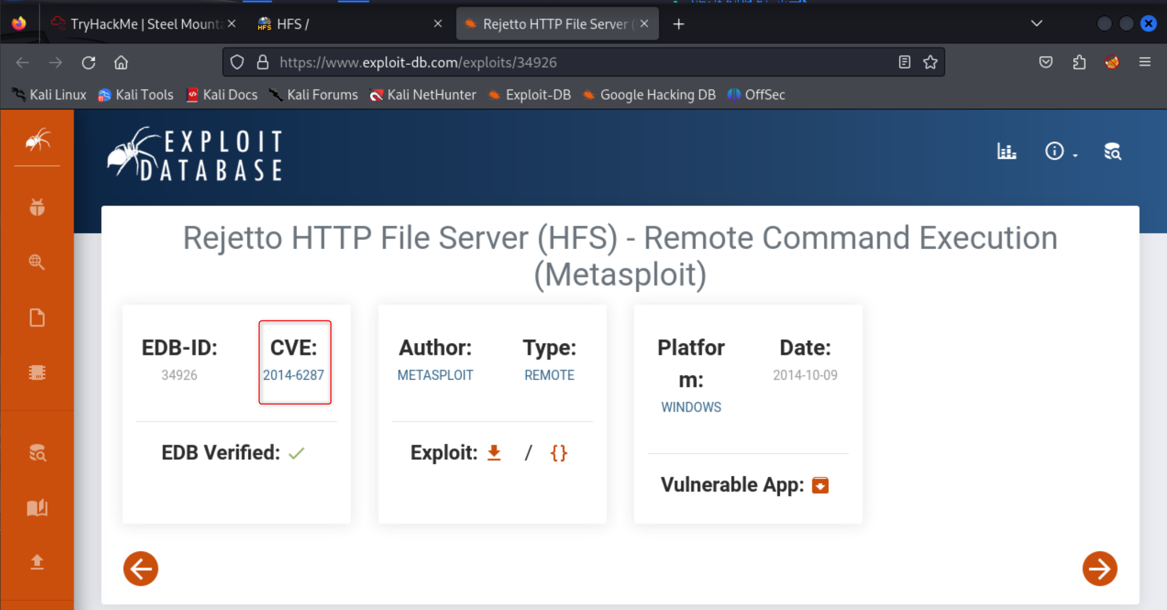
Task: Click the Submit upload arrow icon in the sidebar
Action: pyautogui.click(x=37, y=562)
